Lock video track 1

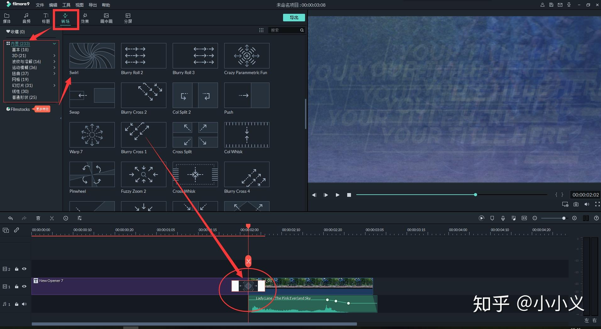(17, 287)
